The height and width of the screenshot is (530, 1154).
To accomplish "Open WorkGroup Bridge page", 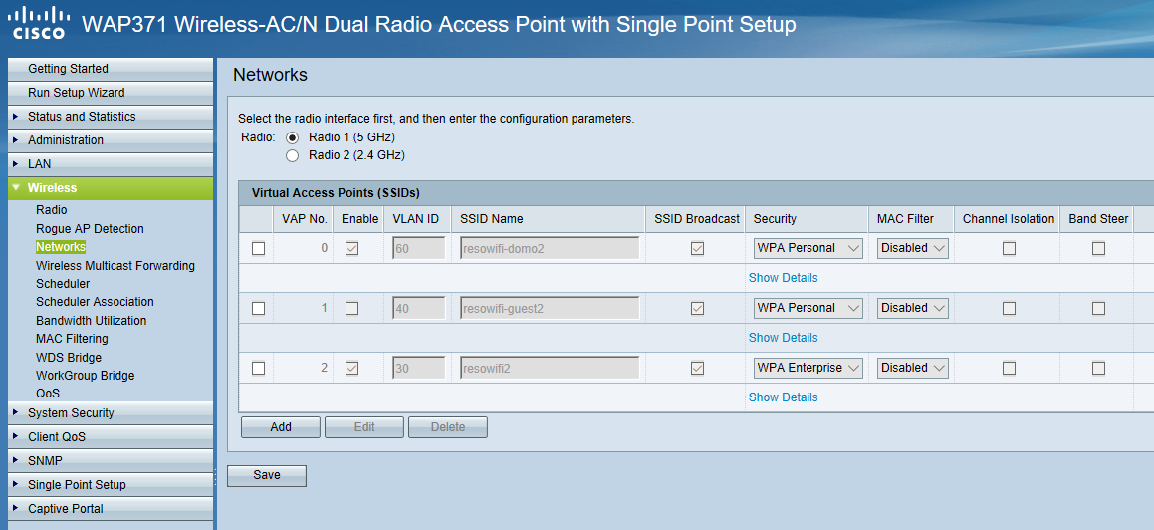I will [86, 376].
